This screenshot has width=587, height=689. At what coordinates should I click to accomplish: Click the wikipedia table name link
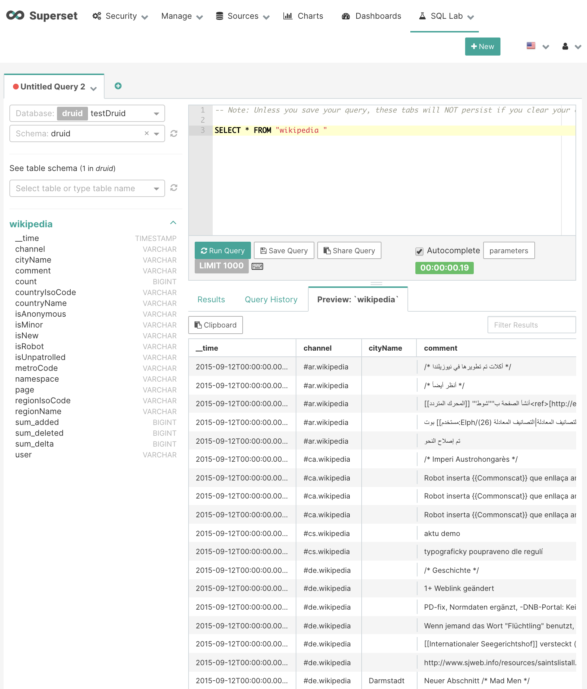click(x=31, y=224)
